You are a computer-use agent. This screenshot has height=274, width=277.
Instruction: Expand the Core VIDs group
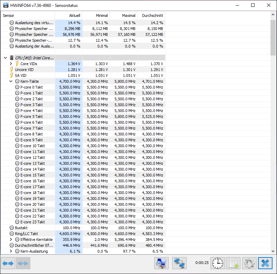point(11,63)
